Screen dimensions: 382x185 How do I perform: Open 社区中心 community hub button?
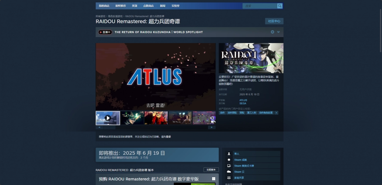pyautogui.click(x=274, y=21)
